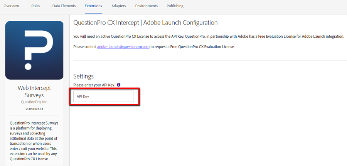Click the Web Intercept Surveys extension title

coord(34,91)
